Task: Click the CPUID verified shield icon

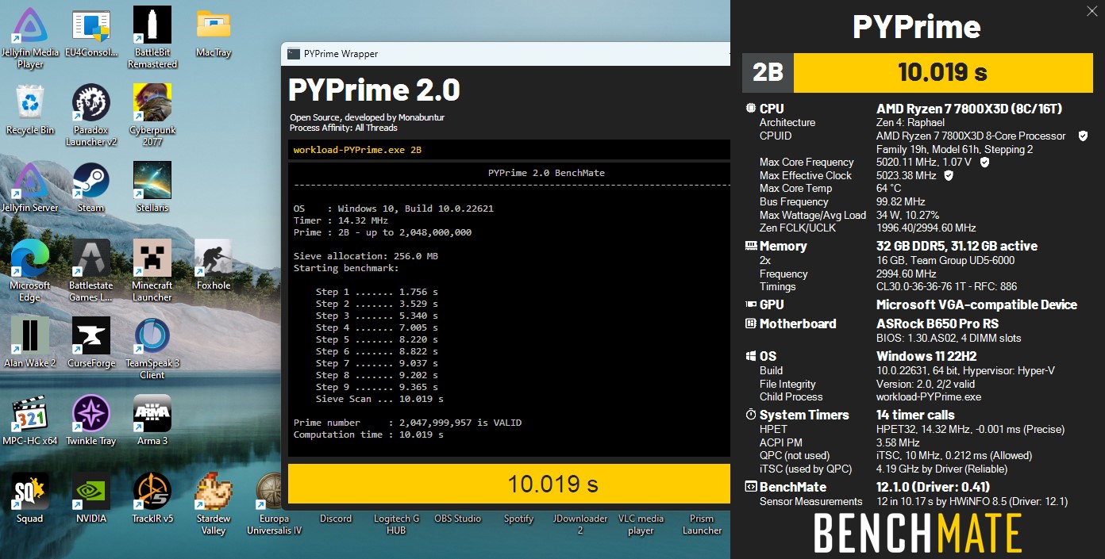Action: 1083,136
